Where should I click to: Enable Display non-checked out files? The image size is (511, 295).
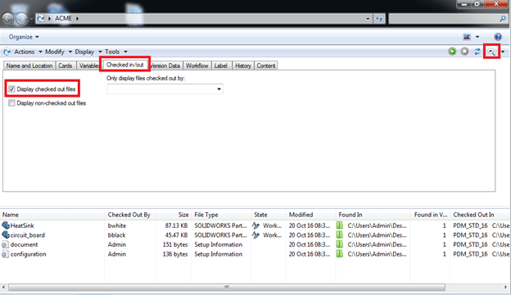11,103
